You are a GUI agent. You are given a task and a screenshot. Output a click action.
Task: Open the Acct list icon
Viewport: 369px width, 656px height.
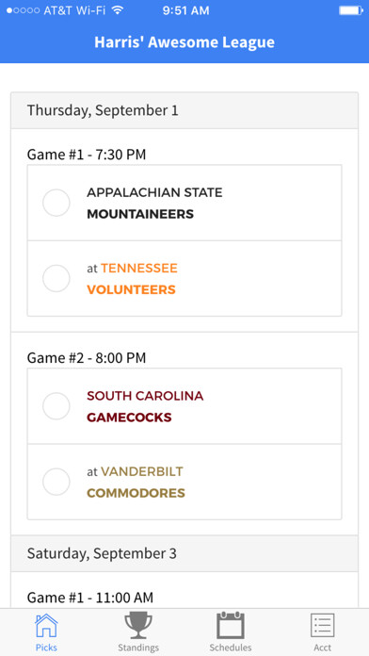click(323, 625)
